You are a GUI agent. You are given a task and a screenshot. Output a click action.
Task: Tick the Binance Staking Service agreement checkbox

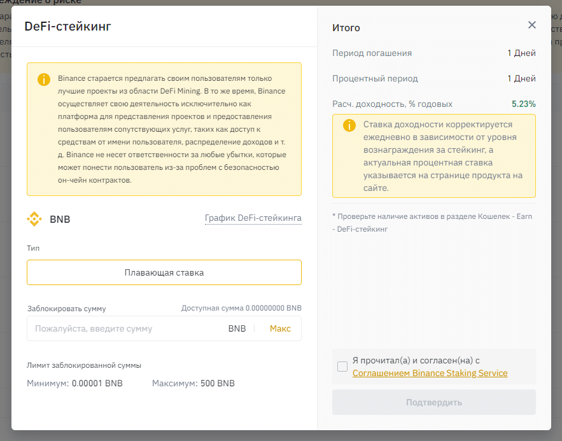click(342, 367)
